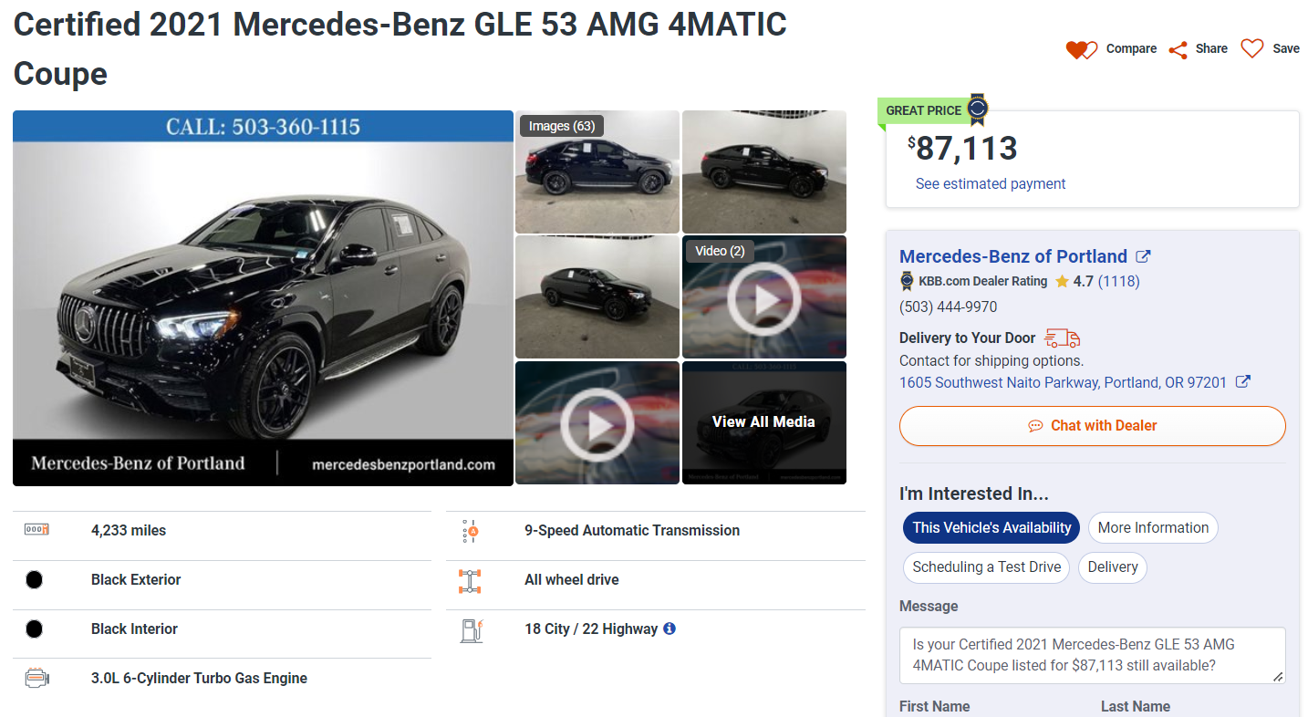Screen dimensions: 1308x717
Task: Click the external link icon after dealer address
Action: (x=1242, y=381)
